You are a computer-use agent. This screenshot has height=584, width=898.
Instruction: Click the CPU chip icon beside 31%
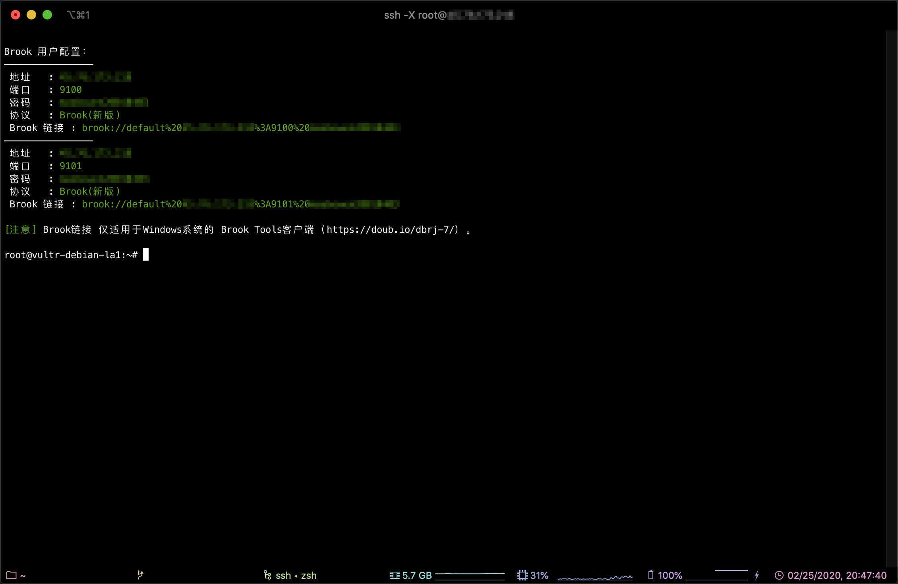pos(522,575)
